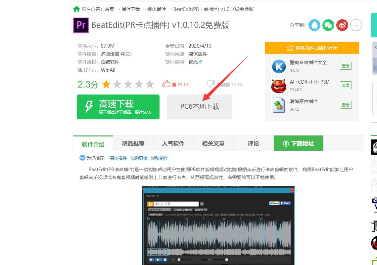
Task: Click the PC6本地下载 button
Action: (x=199, y=107)
